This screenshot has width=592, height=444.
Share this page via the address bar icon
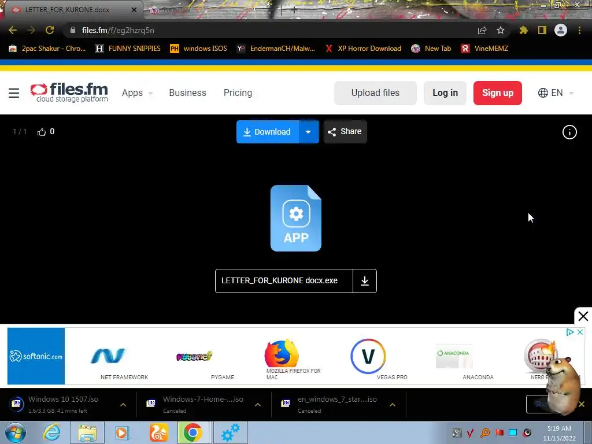pos(482,30)
